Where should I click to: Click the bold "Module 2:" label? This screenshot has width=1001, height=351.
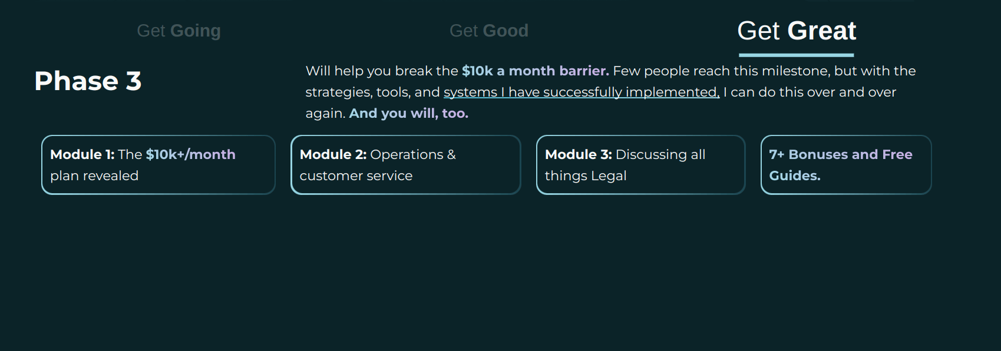[x=333, y=154]
